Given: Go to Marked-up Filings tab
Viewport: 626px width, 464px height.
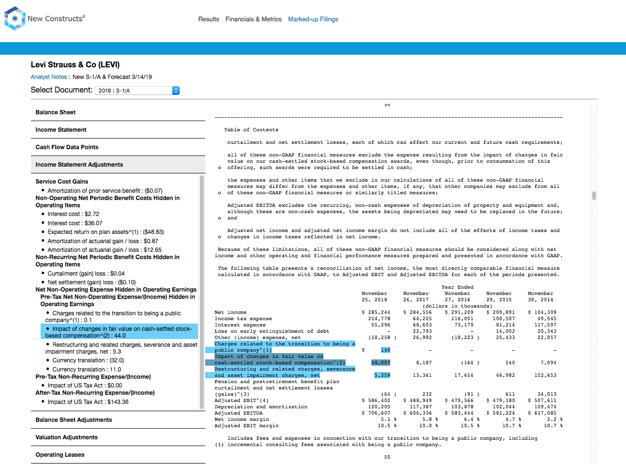Looking at the screenshot, I should point(313,19).
